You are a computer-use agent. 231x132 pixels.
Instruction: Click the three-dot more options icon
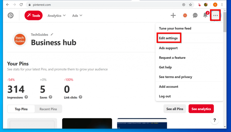tap(215, 15)
